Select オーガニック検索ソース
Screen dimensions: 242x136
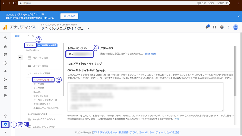(x=45, y=100)
